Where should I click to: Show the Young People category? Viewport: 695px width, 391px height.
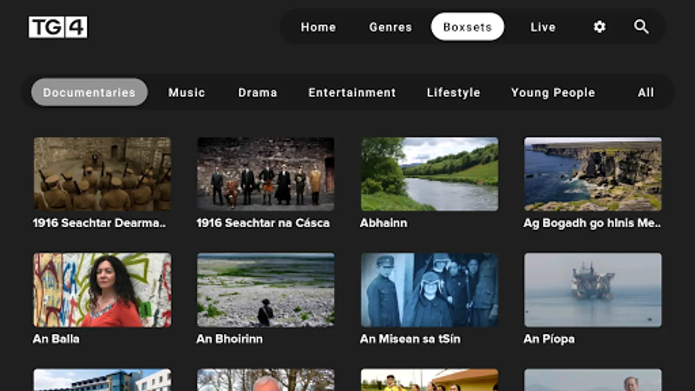553,93
